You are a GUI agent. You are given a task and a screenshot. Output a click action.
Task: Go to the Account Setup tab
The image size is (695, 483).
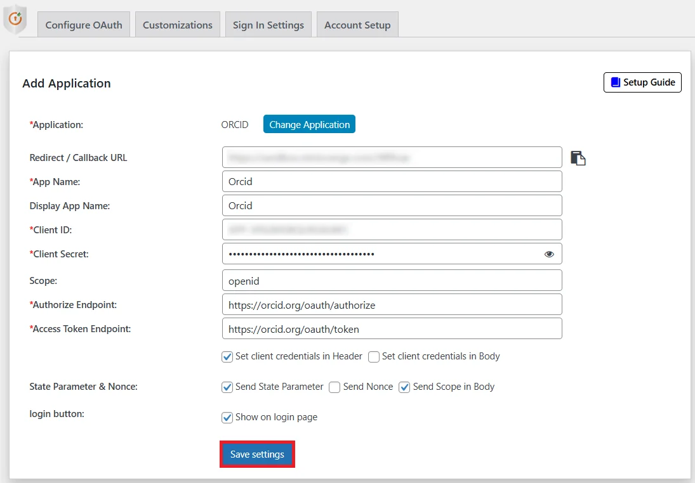(x=357, y=24)
